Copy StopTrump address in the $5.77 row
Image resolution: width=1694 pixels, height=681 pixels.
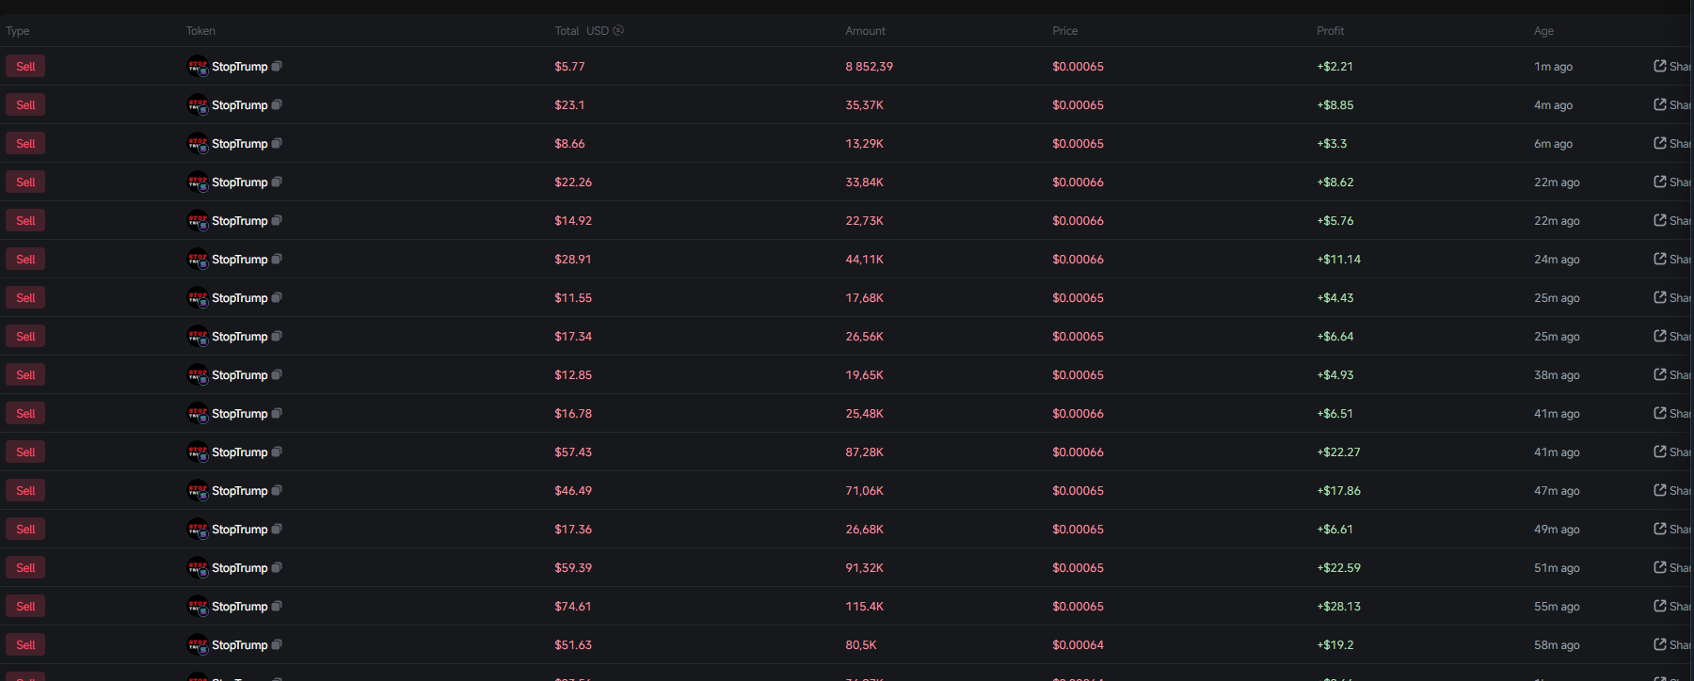point(277,66)
